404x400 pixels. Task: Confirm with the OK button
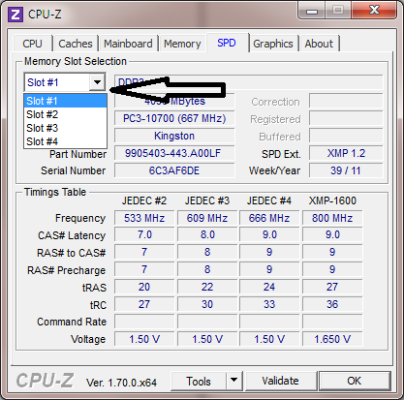(x=355, y=381)
